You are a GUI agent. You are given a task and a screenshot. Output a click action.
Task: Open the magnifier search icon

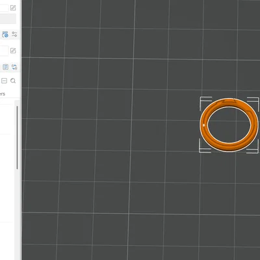(x=13, y=81)
